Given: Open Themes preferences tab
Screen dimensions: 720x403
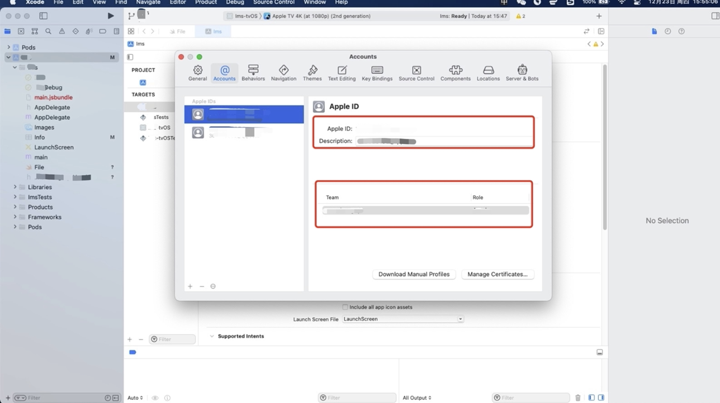Looking at the screenshot, I should point(312,73).
